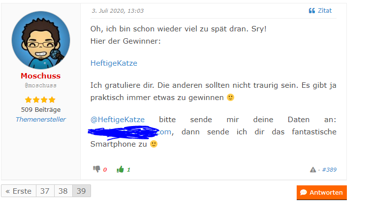Click the warning triangle report icon
This screenshot has height=204, width=370.
[313, 170]
